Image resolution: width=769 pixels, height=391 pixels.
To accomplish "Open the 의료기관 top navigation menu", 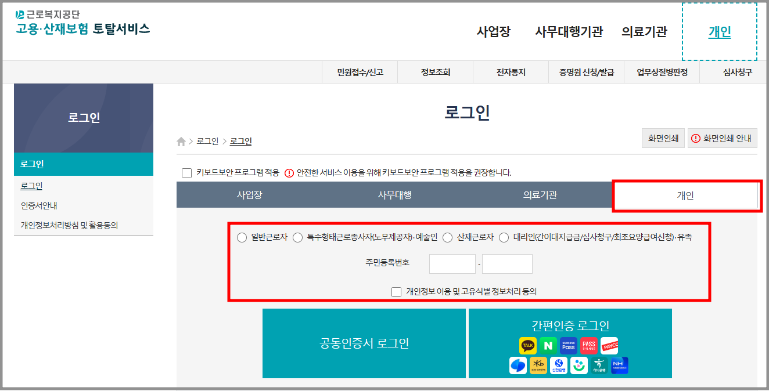I will (x=644, y=32).
